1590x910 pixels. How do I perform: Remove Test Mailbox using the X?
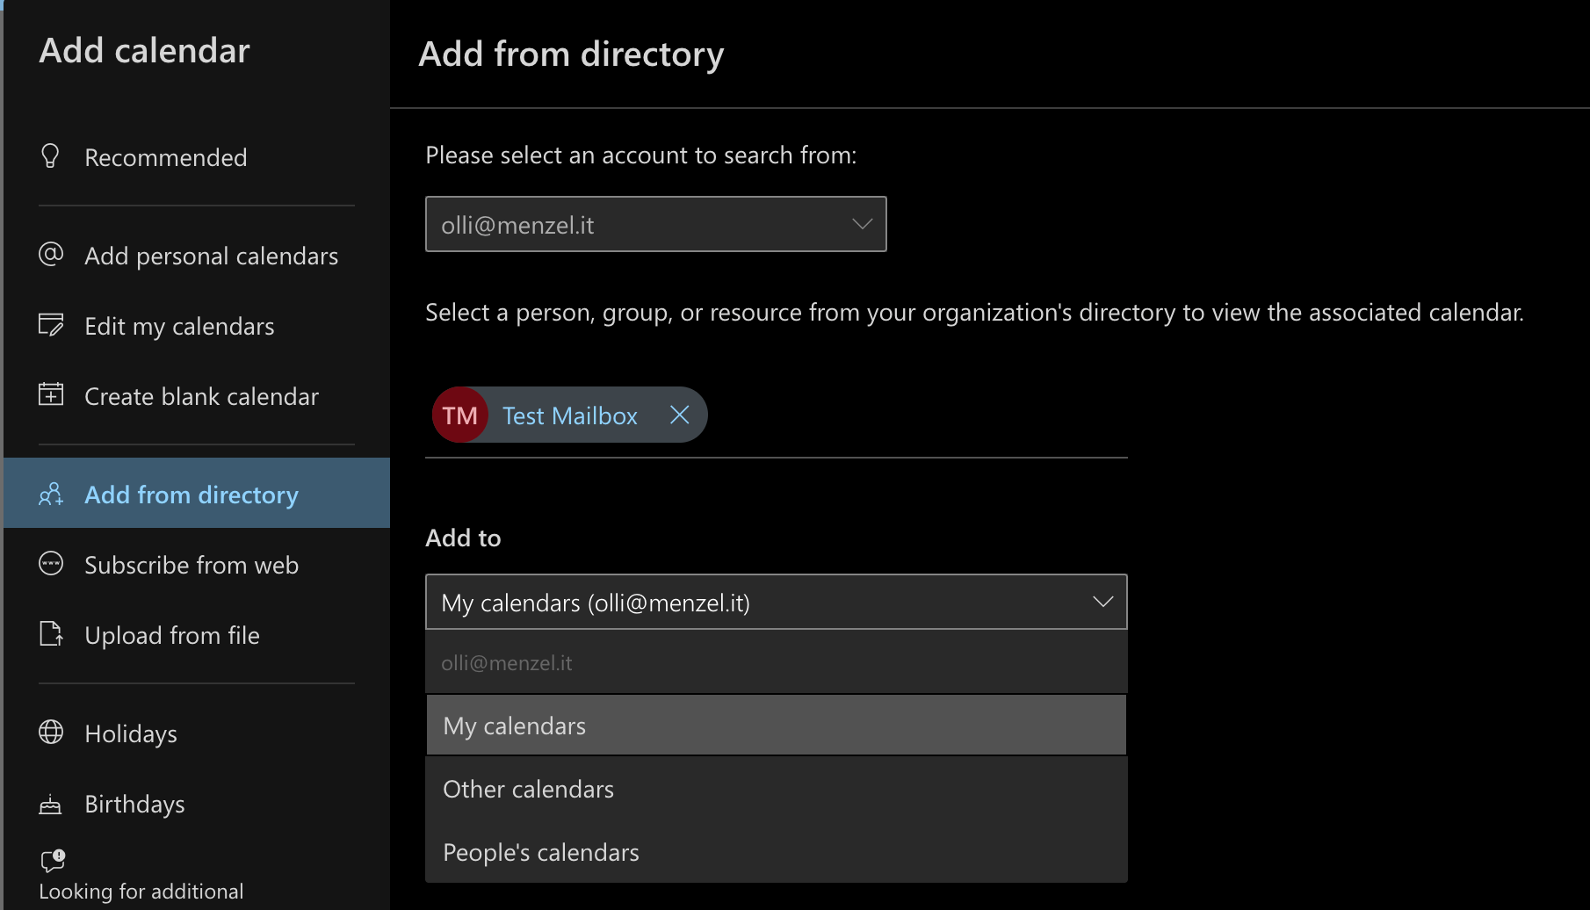[679, 415]
